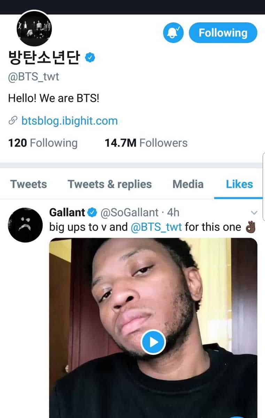Viewport: 265px width, 418px height.
Task: Tap the BTS profile avatar picture
Action: [34, 29]
